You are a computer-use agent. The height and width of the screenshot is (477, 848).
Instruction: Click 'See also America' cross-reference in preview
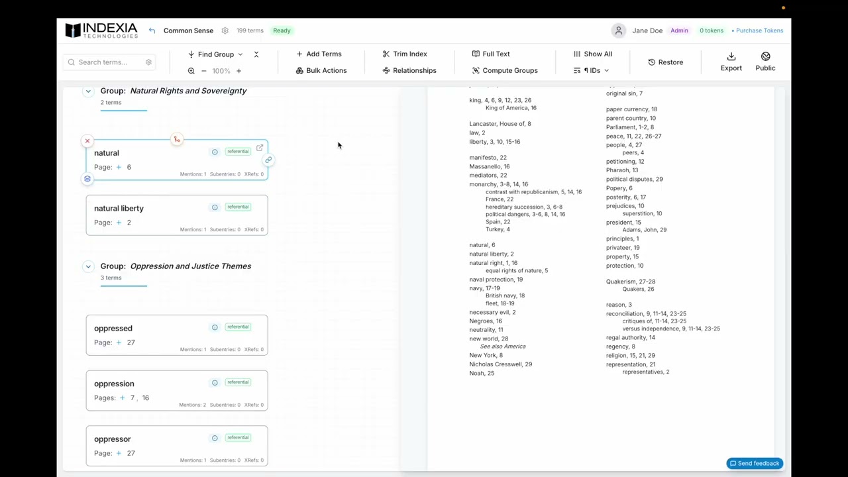(x=503, y=346)
